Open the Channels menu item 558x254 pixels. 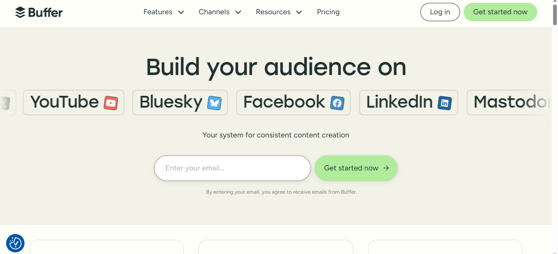[214, 12]
